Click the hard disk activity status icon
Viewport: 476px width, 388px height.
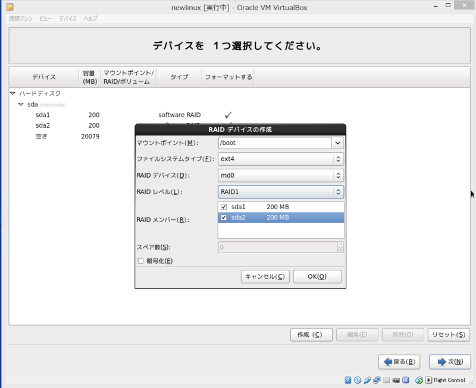(x=348, y=380)
